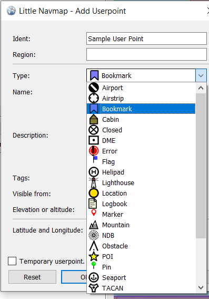Click the NDB dotted circle icon

(x=94, y=235)
